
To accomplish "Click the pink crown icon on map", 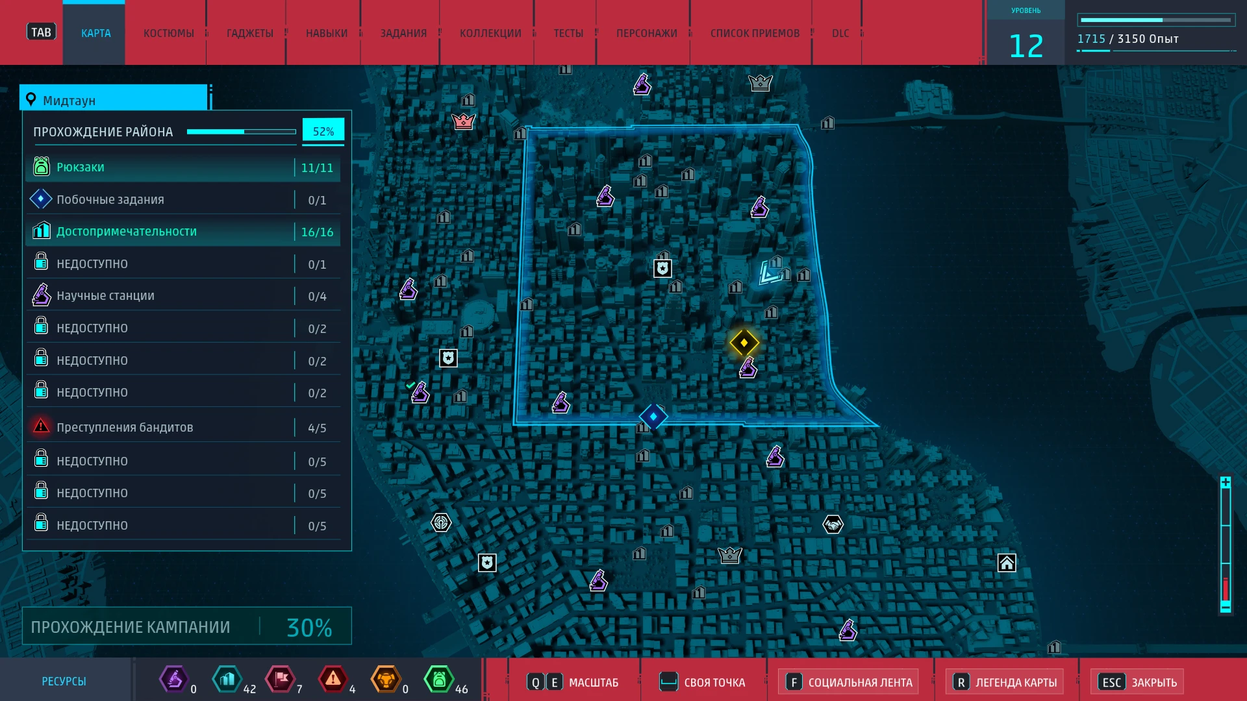I will pyautogui.click(x=463, y=121).
